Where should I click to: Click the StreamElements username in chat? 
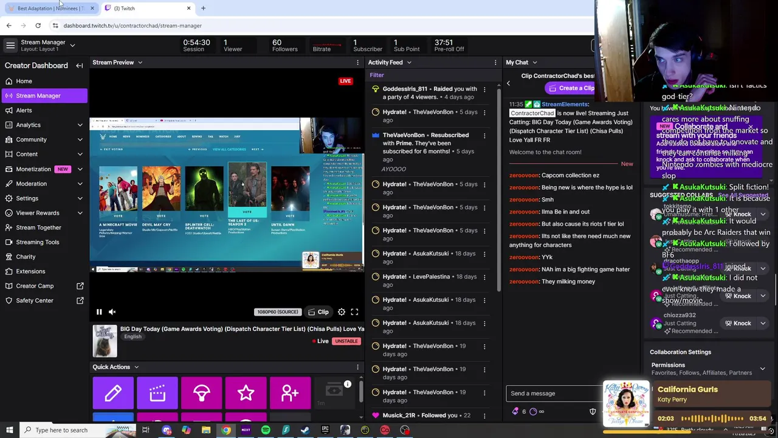pos(565,105)
